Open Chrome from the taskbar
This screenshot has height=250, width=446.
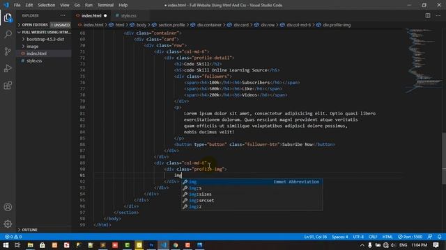pyautogui.click(x=176, y=245)
